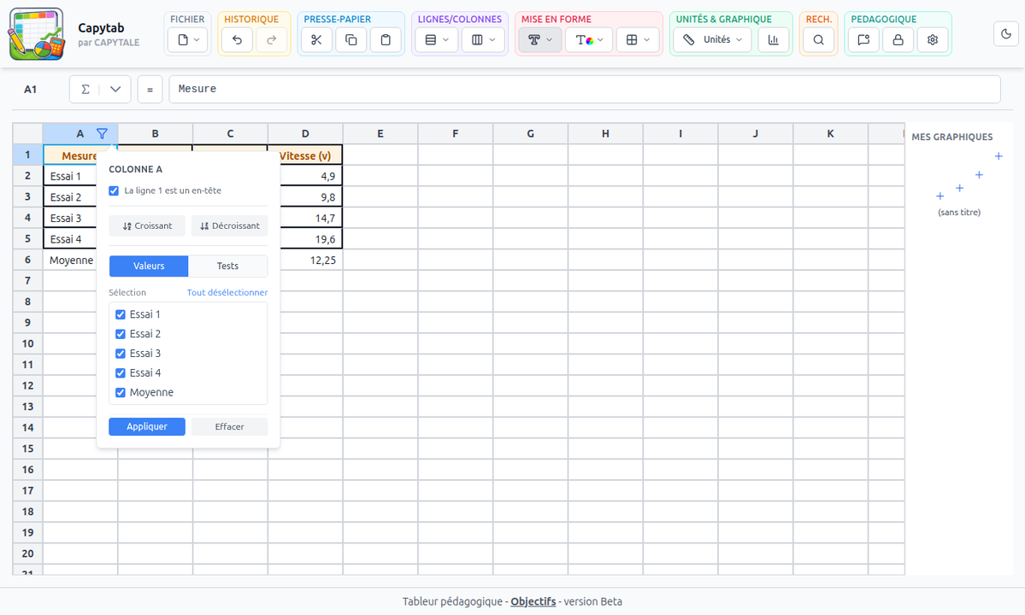This screenshot has height=615, width=1025.
Task: Open search with magnifier icon
Action: click(x=818, y=40)
